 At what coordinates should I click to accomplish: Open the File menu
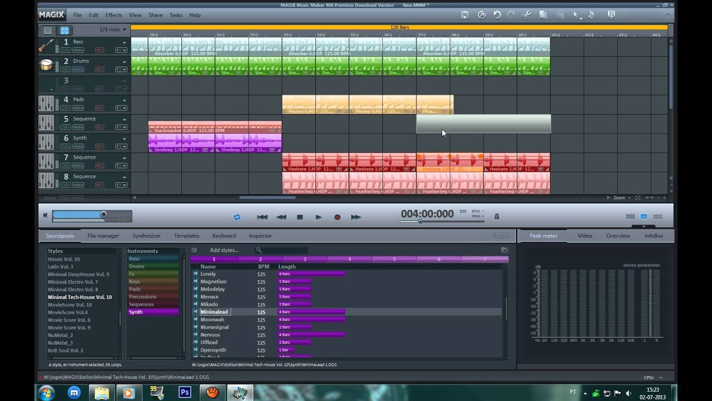[x=77, y=15]
